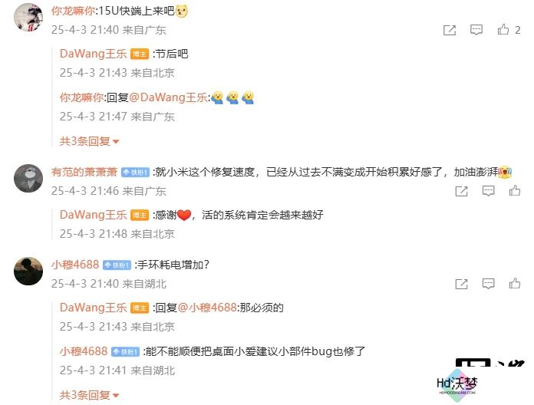The width and height of the screenshot is (534, 405).
Task: Click the 博主 badge beside DaWang王乐's 感谢 reply
Action: (140, 216)
